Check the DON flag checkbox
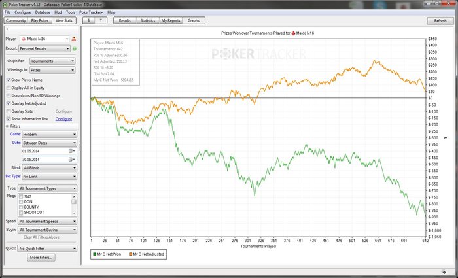458x278 pixels. tap(21, 202)
